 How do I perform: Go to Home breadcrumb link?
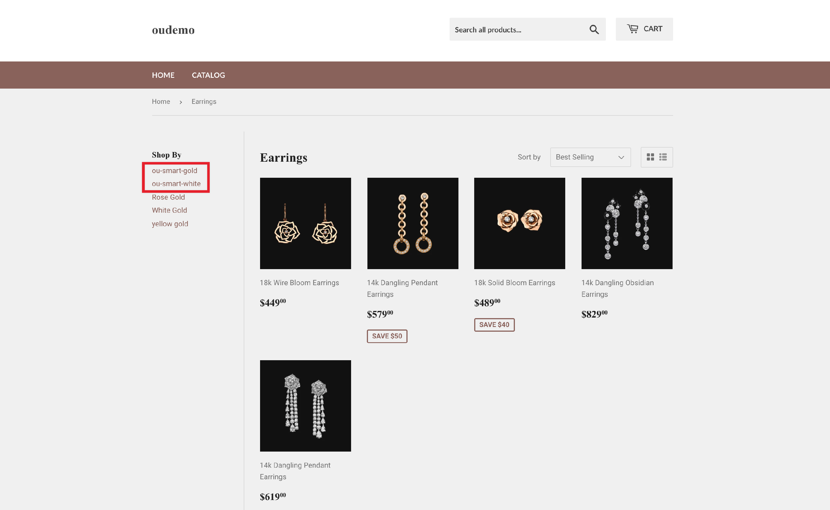[x=161, y=102]
